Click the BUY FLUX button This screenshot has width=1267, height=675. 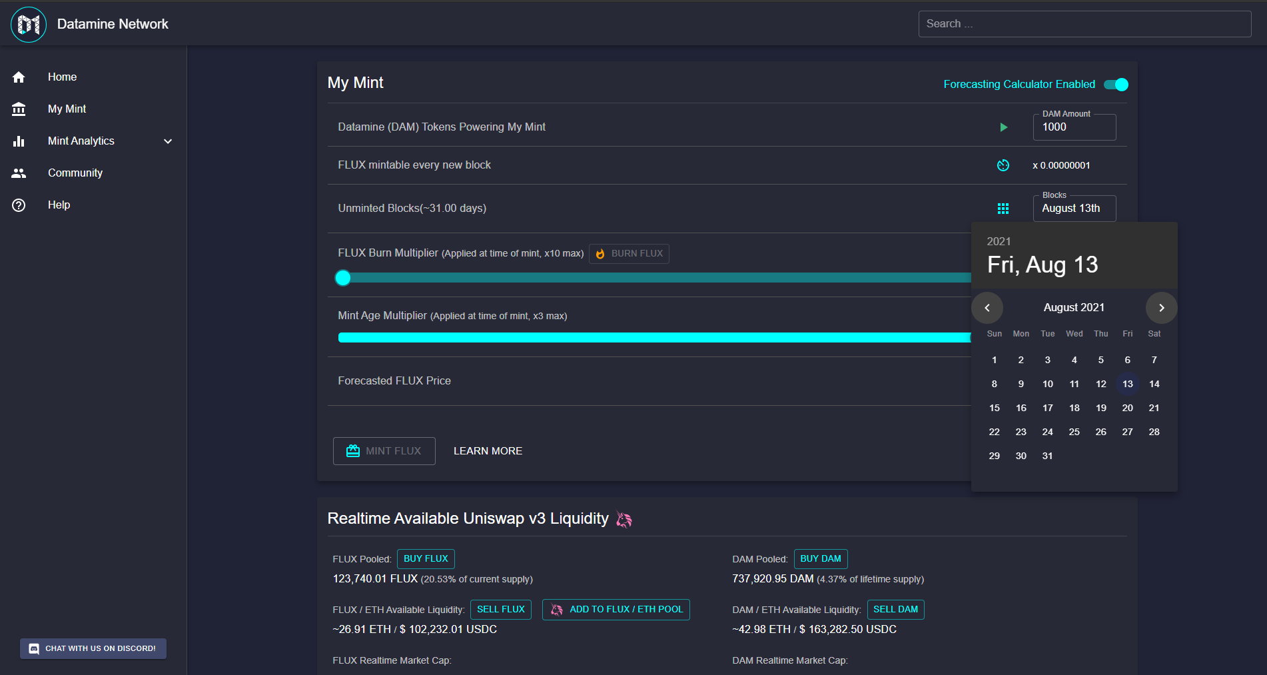pyautogui.click(x=426, y=559)
